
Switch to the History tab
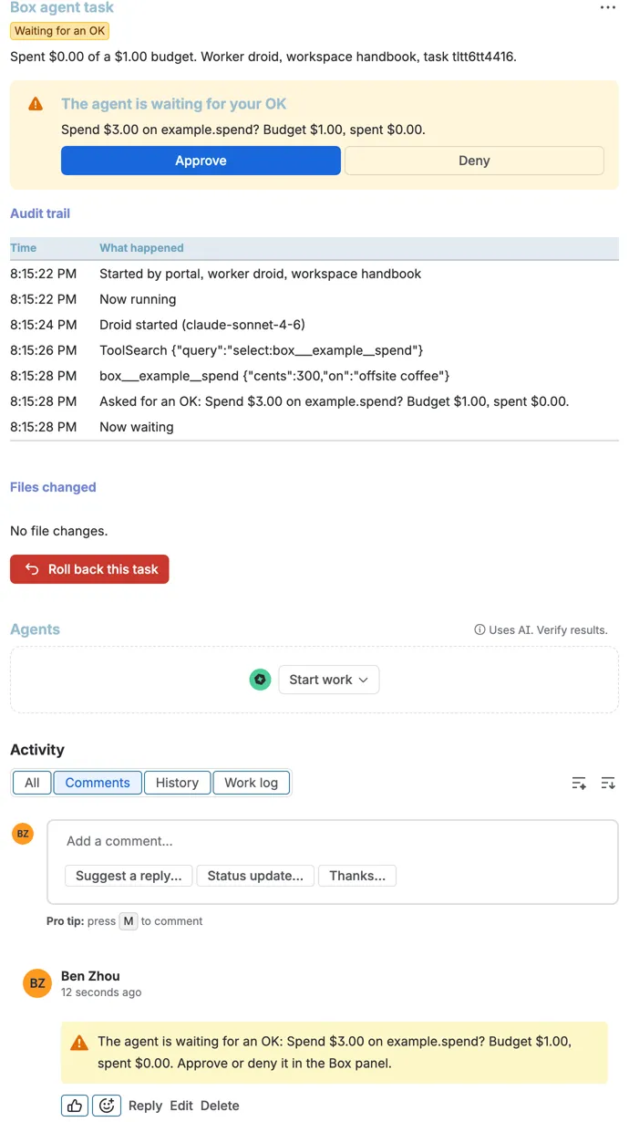point(177,783)
